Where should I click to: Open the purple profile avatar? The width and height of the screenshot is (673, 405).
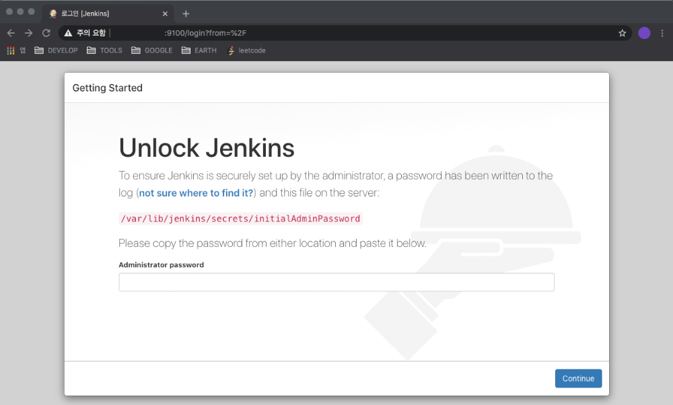pyautogui.click(x=644, y=33)
